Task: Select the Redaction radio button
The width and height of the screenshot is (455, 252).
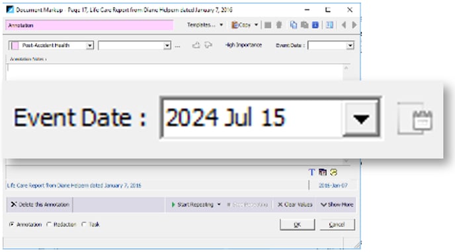Action: coord(49,224)
